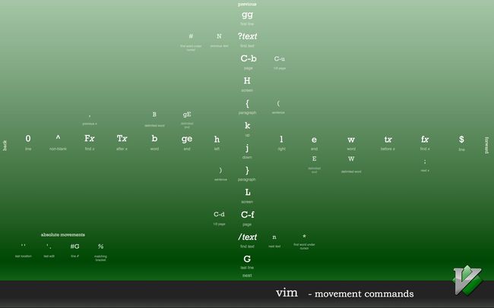This screenshot has width=494, height=308.
Task: Select the large lowercase "w" word command
Action: click(351, 140)
